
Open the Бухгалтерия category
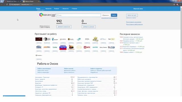(x=39, y=81)
